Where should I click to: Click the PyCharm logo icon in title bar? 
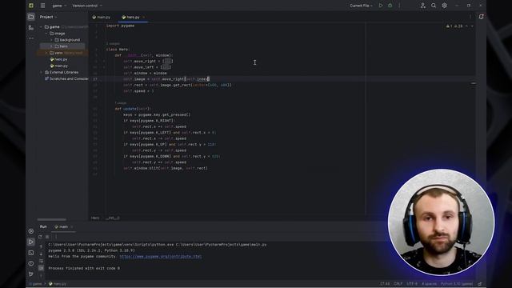[x=31, y=6]
